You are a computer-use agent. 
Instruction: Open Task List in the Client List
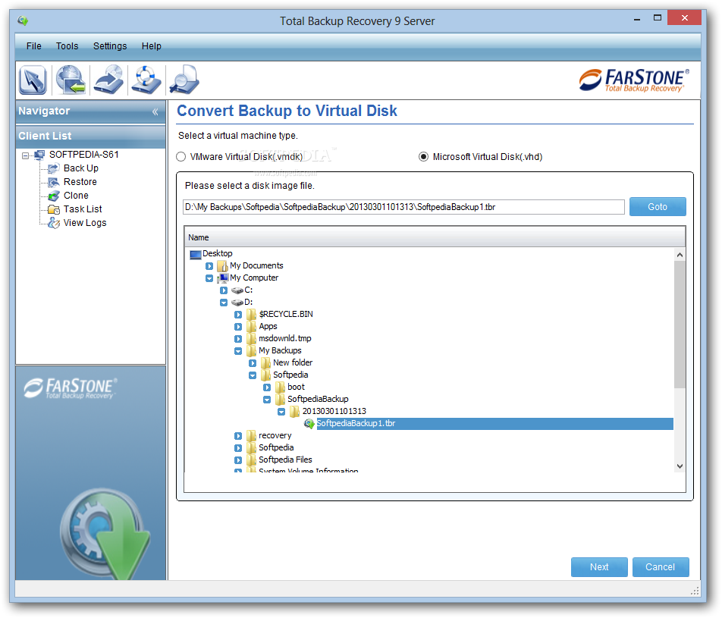click(83, 209)
